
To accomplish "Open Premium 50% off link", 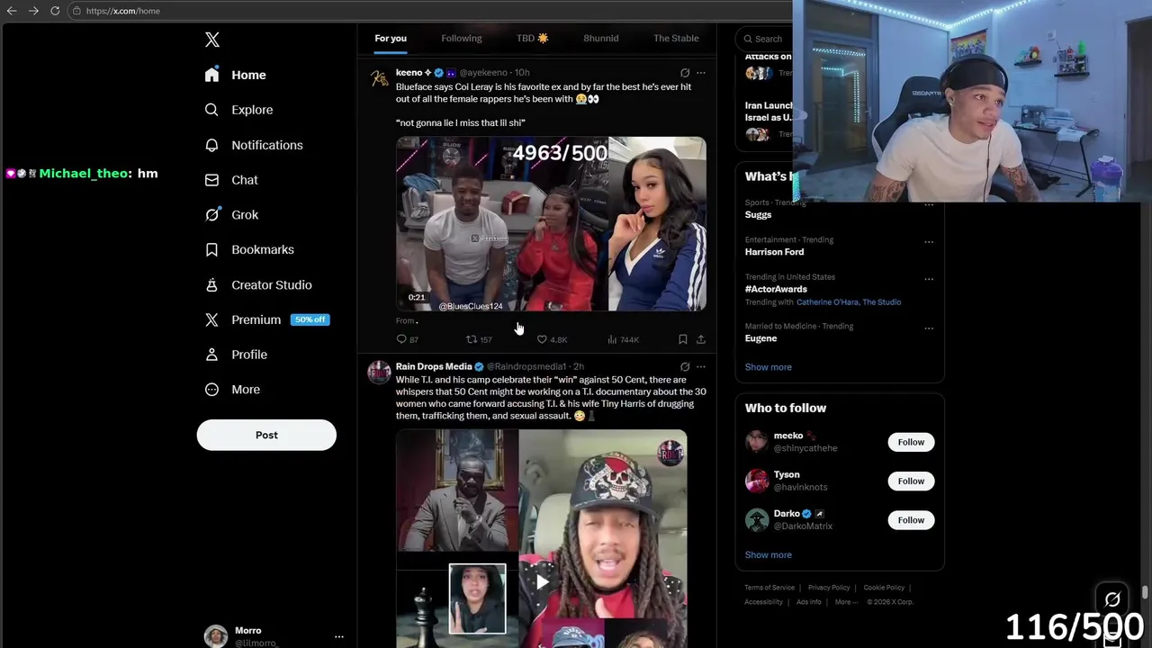I will click(x=266, y=319).
